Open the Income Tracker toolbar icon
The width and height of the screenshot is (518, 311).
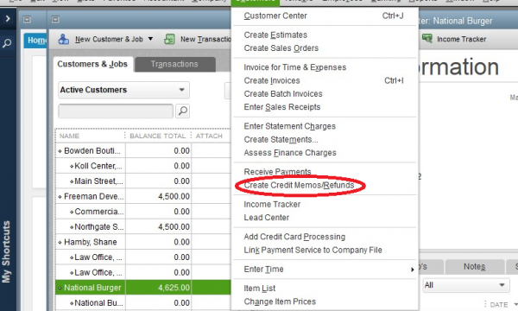coord(426,39)
